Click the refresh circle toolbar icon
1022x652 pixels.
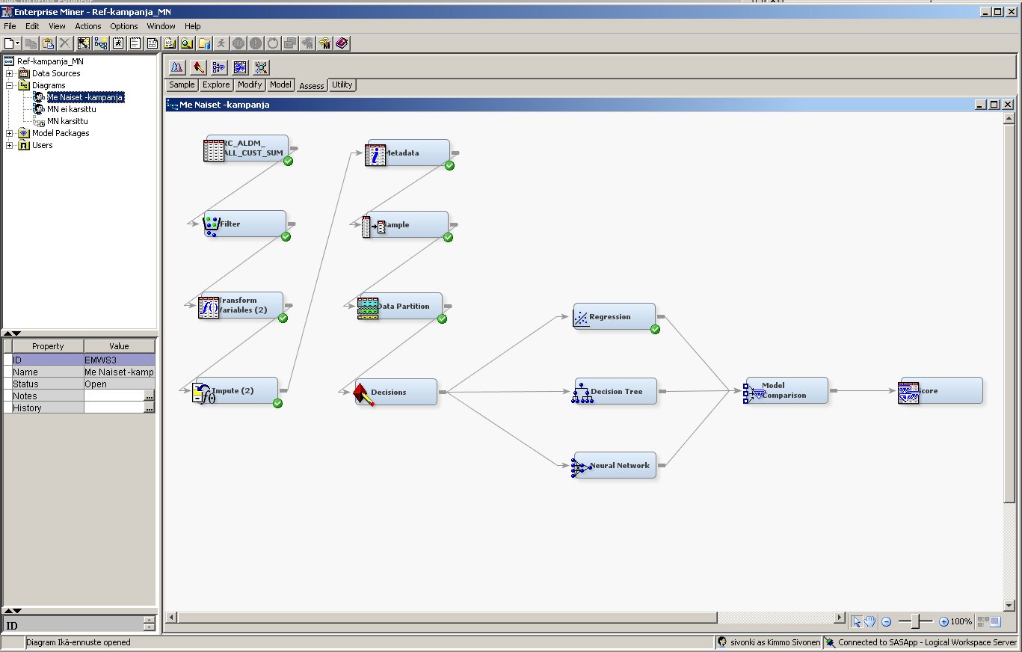[x=273, y=43]
